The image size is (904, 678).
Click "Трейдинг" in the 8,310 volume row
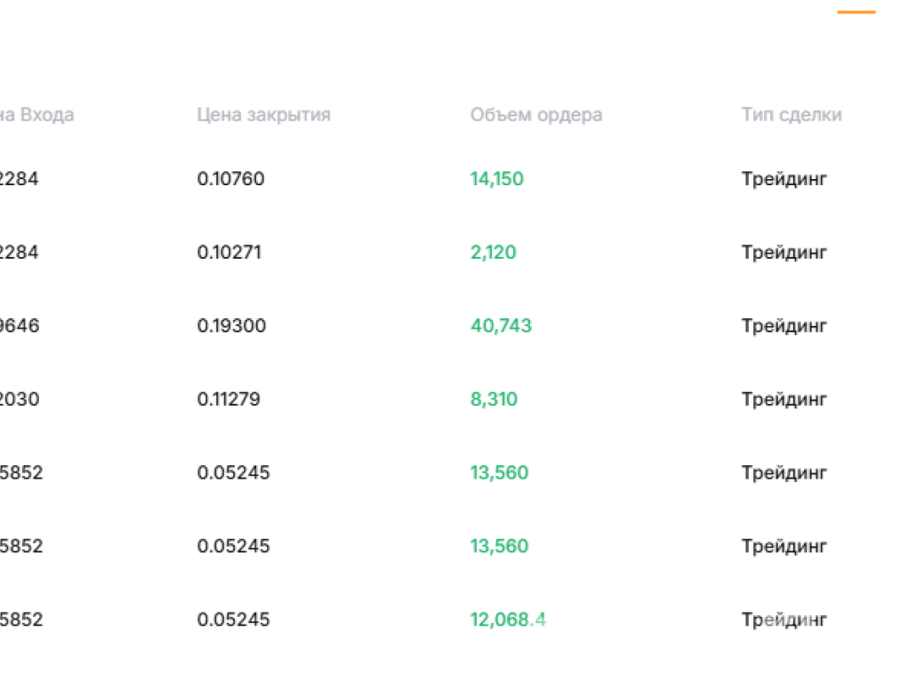[x=783, y=400]
